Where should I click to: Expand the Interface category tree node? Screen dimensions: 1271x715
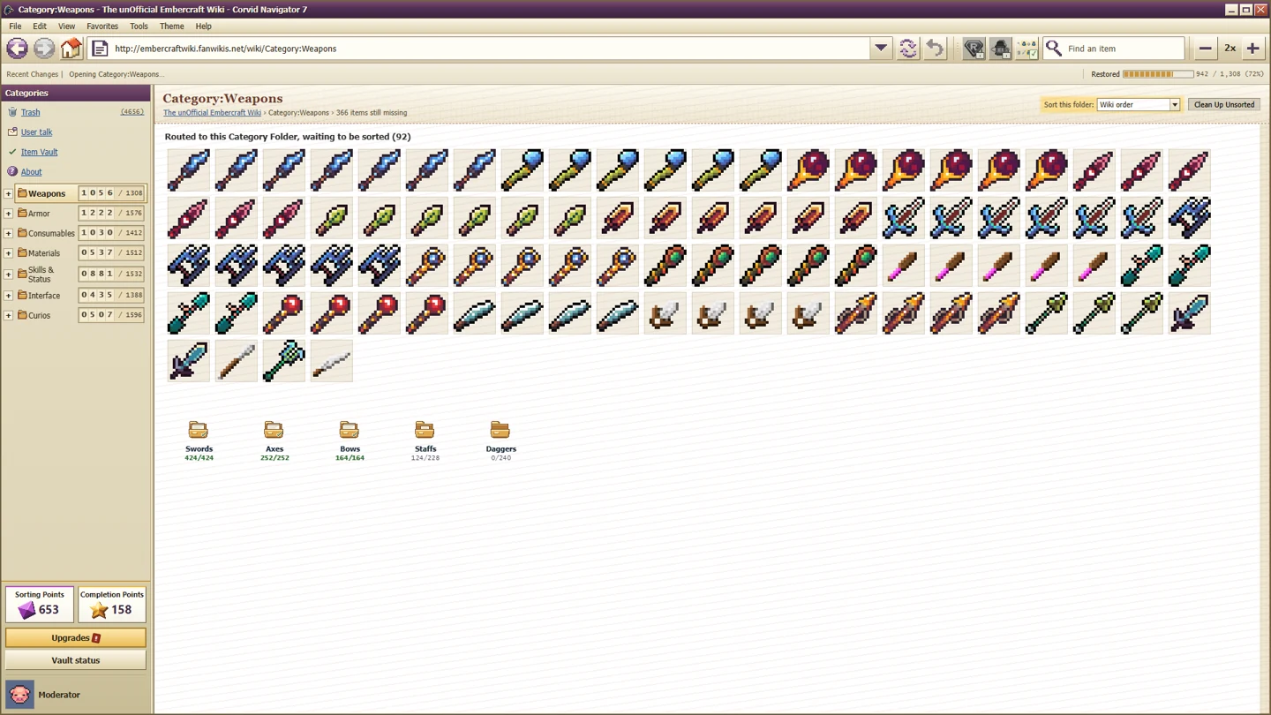coord(9,296)
